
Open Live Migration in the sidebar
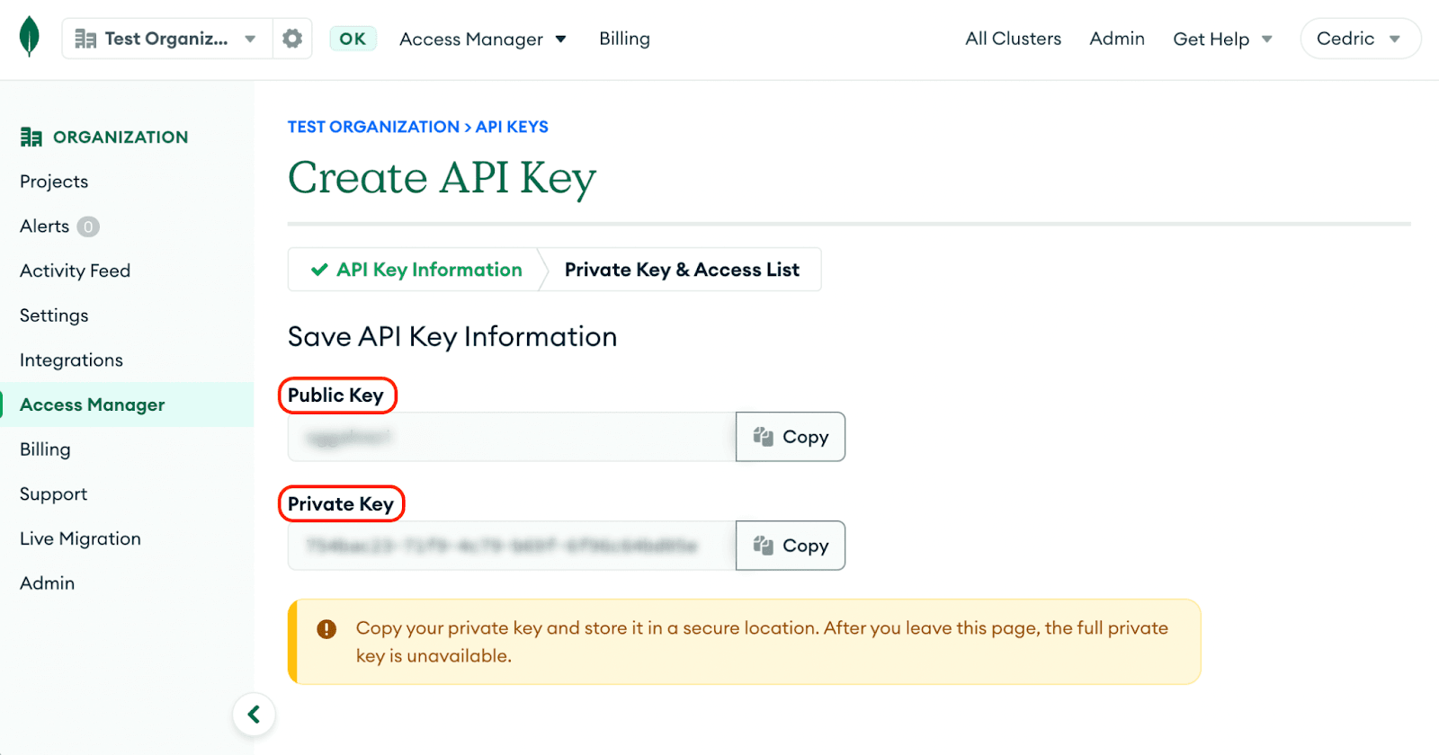pyautogui.click(x=80, y=538)
